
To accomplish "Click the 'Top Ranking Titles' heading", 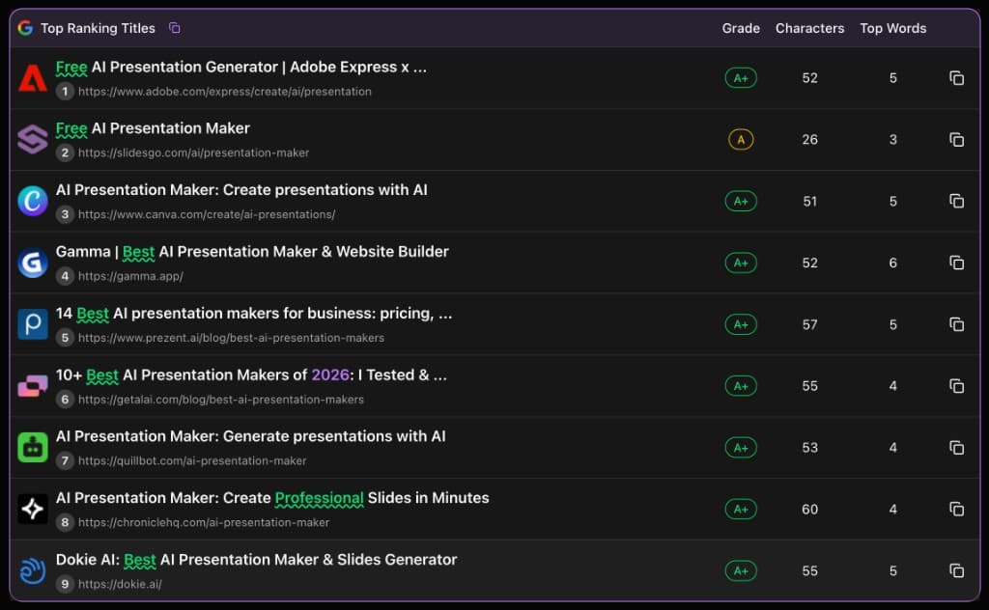I will click(x=98, y=28).
